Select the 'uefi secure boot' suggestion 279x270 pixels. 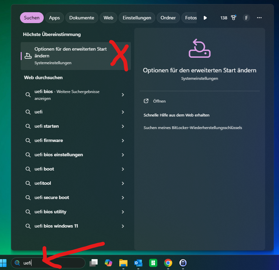pos(76,197)
